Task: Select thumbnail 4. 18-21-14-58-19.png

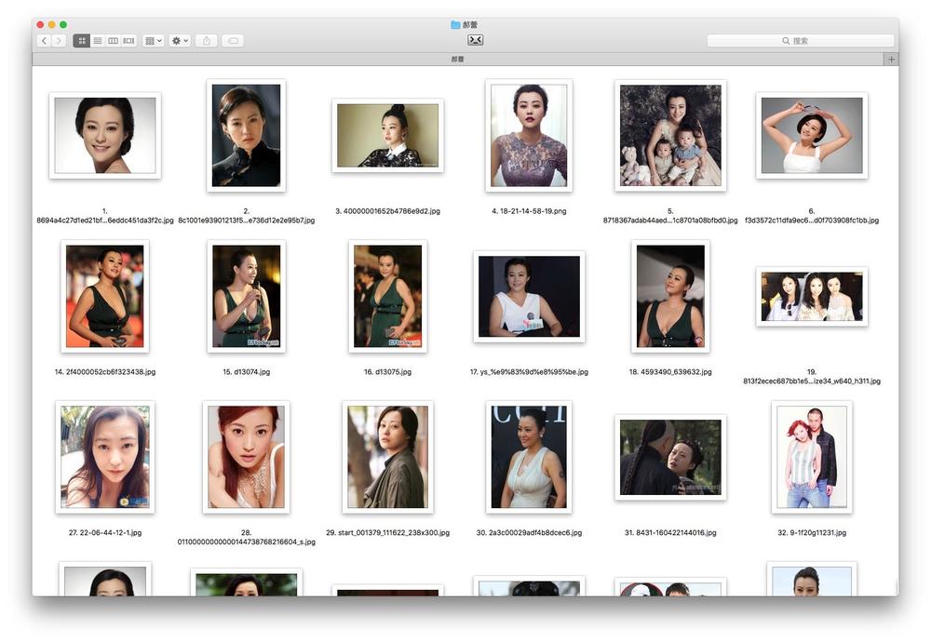Action: pyautogui.click(x=529, y=135)
